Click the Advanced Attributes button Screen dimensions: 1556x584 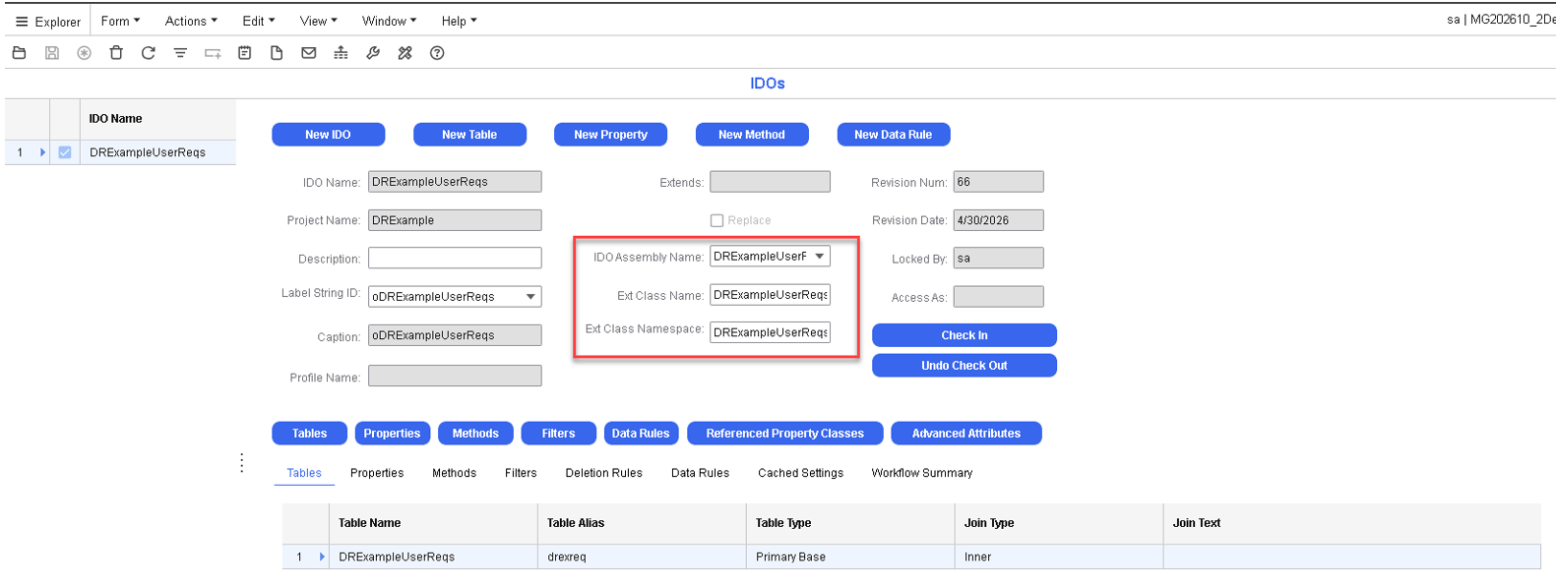966,434
